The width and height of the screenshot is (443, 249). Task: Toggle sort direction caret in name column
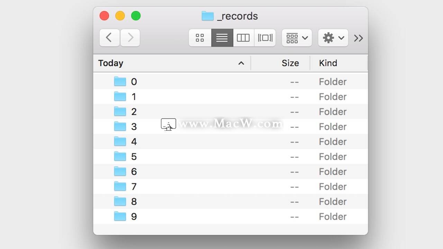point(241,63)
